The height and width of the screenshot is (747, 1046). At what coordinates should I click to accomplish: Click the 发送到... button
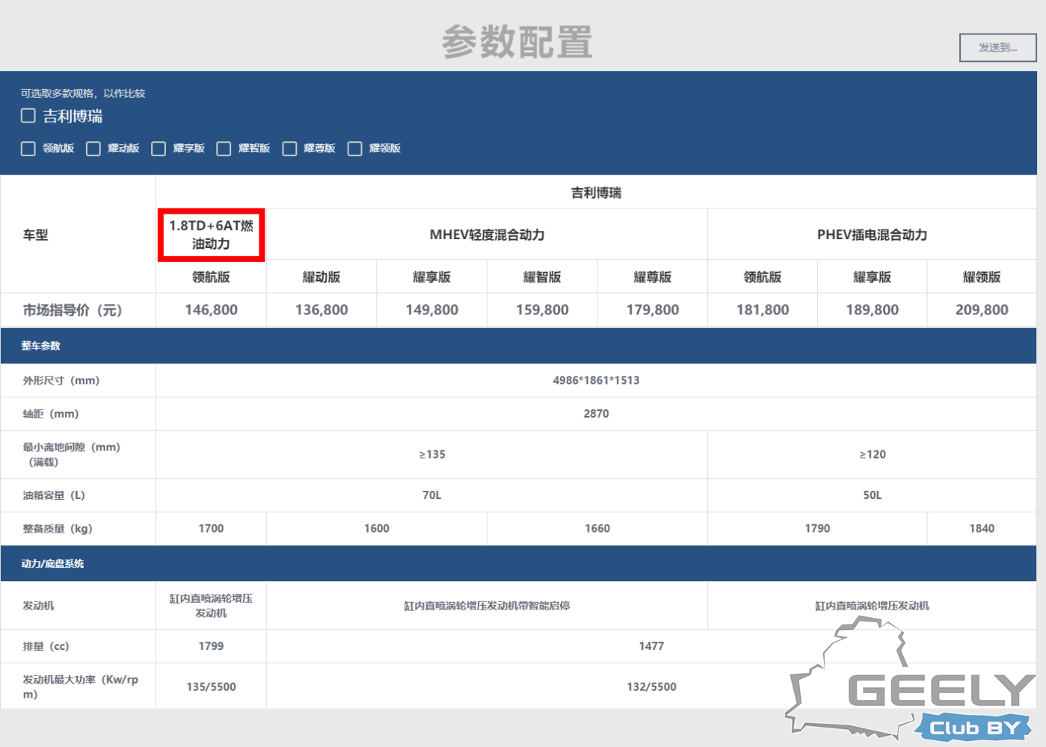point(997,48)
